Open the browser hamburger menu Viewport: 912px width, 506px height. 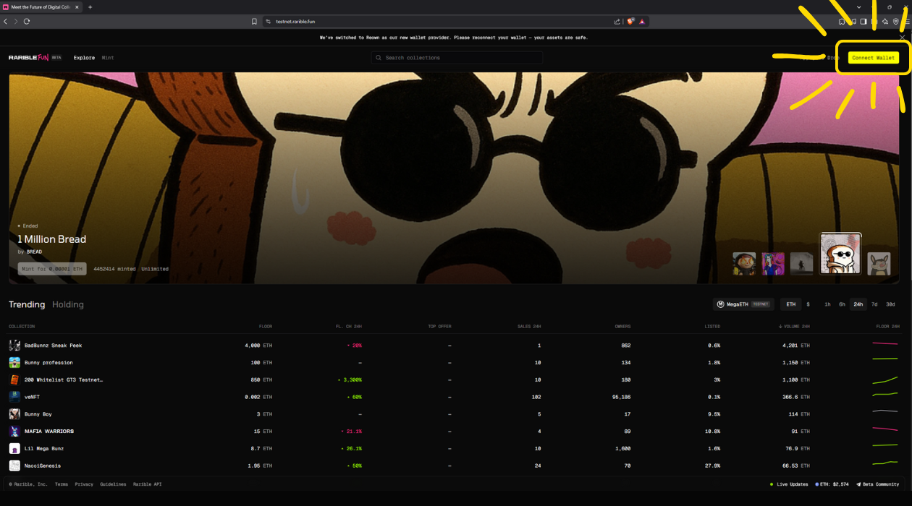pos(907,22)
